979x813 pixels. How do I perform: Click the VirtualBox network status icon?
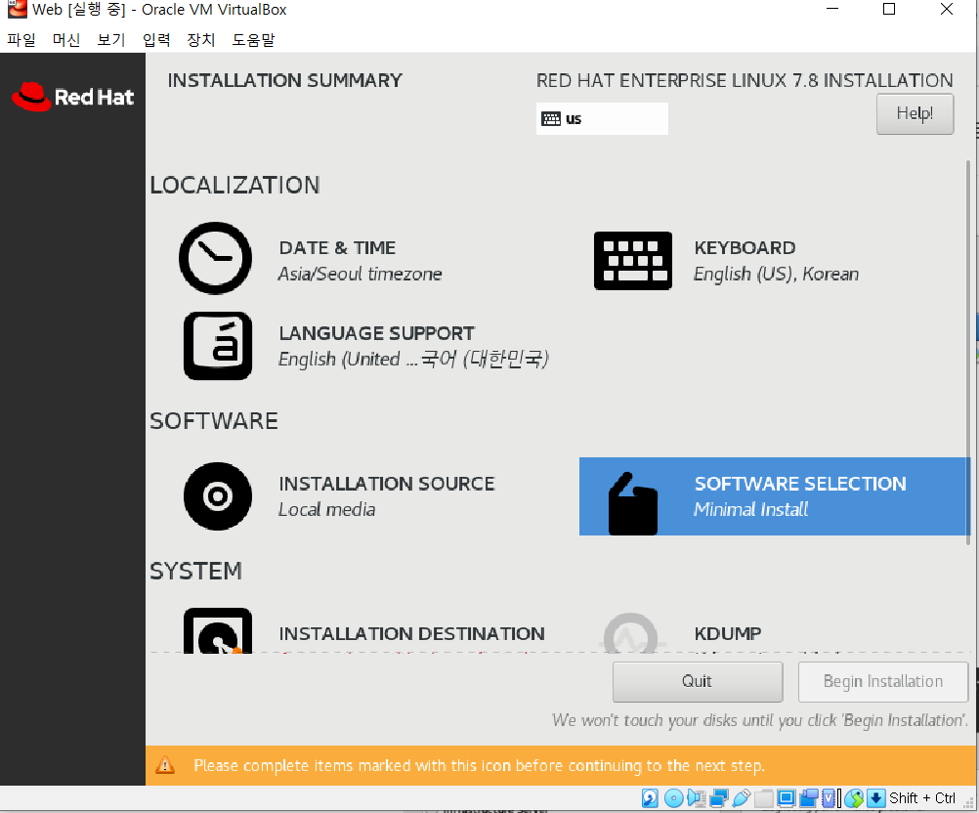coord(719,798)
